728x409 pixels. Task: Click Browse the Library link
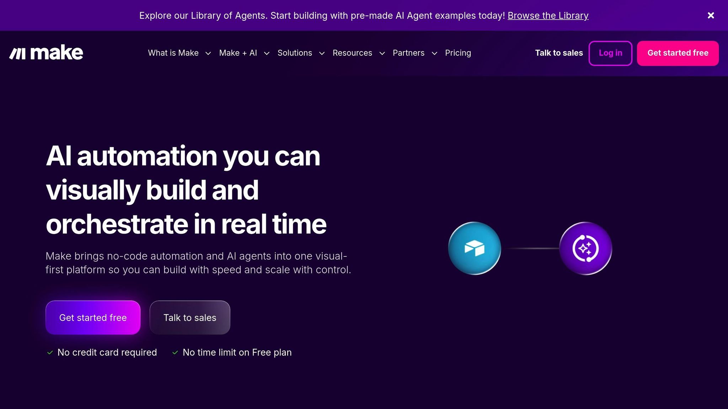click(548, 16)
